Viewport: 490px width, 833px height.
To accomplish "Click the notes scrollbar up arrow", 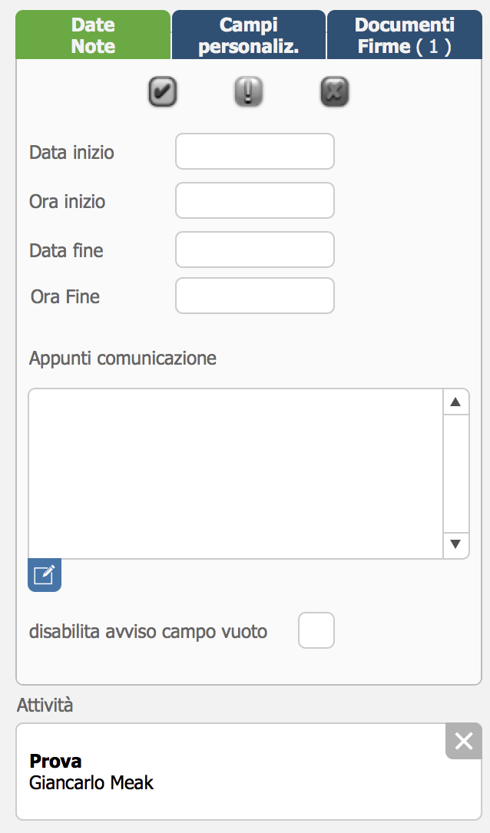I will [455, 402].
